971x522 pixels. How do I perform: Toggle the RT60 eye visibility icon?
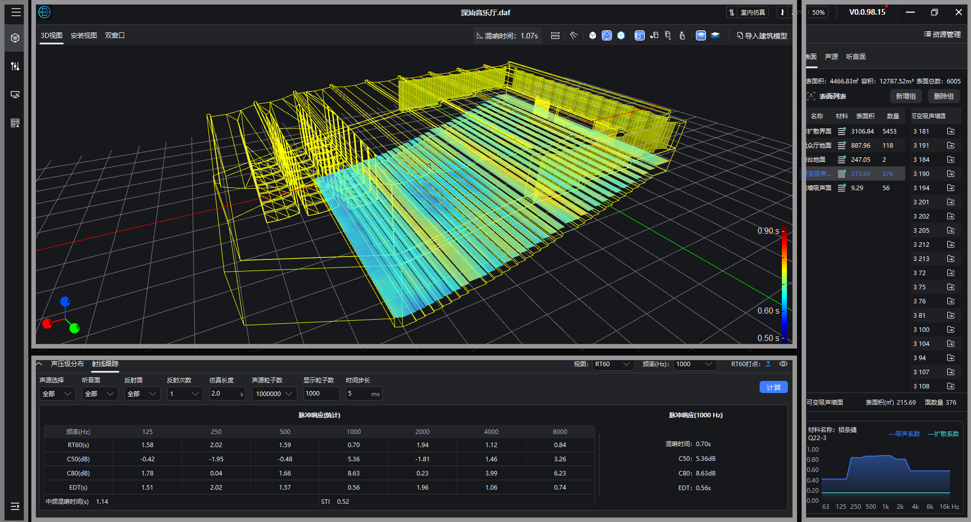click(783, 364)
